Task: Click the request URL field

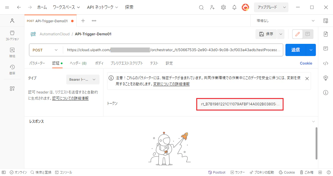Action: (x=173, y=50)
